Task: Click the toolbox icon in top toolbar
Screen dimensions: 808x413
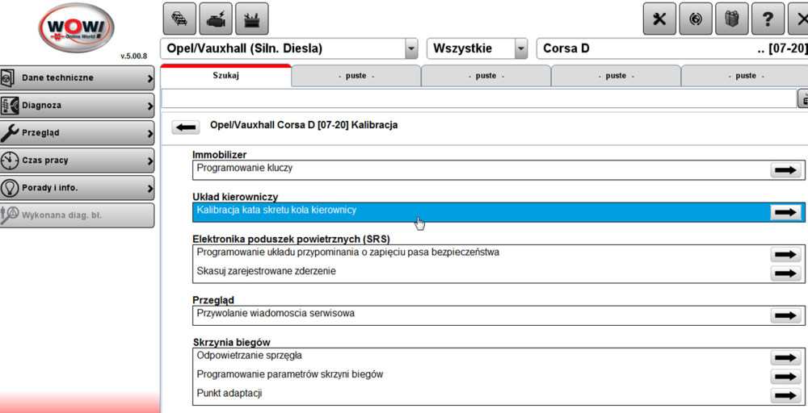Action: [x=251, y=19]
